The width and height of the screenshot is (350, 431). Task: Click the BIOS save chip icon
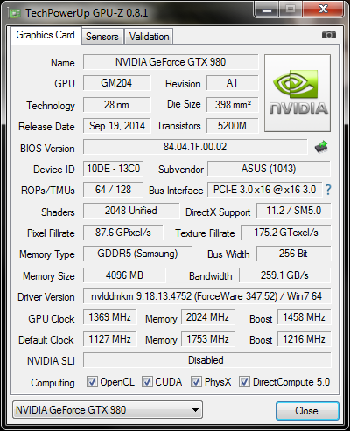321,147
